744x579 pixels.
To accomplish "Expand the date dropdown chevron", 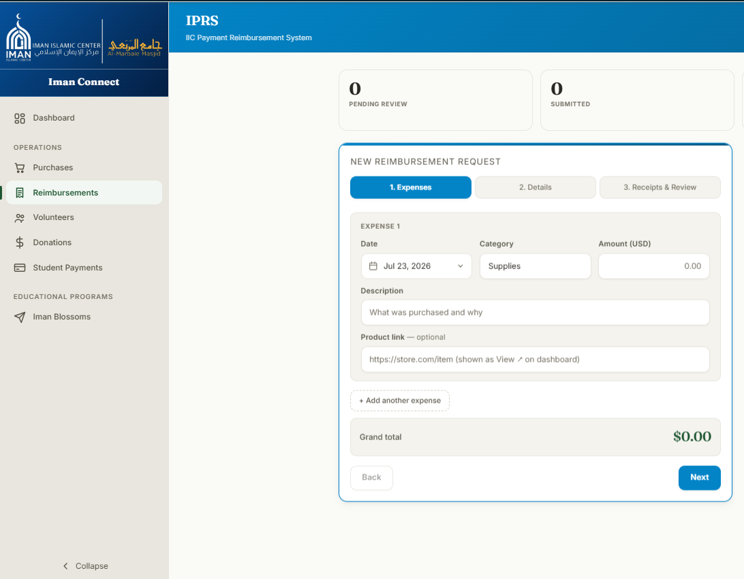I will (461, 266).
